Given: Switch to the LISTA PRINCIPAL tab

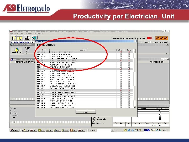Looking at the screenshot, I should point(20,42).
